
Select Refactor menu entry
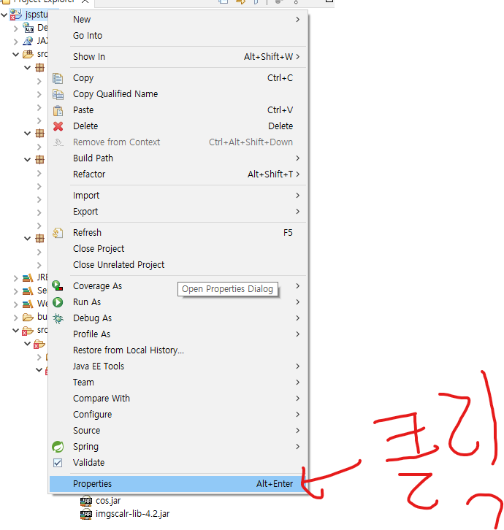pyautogui.click(x=178, y=174)
